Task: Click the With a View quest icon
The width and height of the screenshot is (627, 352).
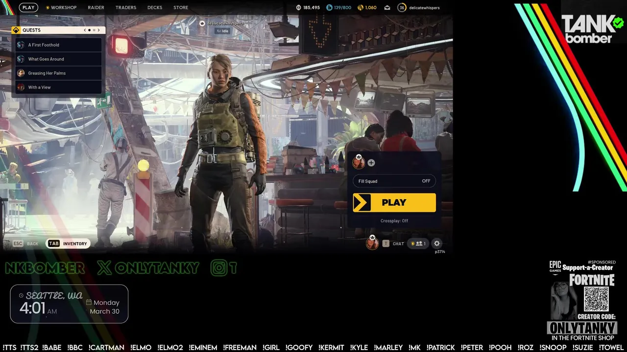Action: pos(21,87)
